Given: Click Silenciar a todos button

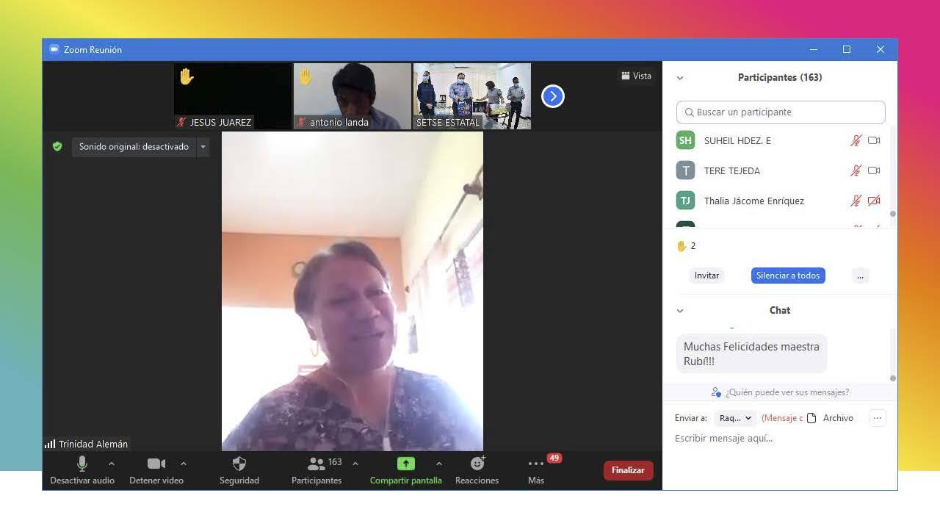Looking at the screenshot, I should tap(788, 276).
